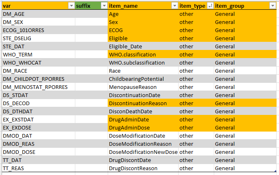
Task: Click the ChildbearingPotential cell
Action: point(143,79)
